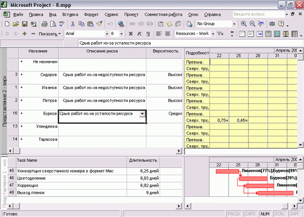Click the Paste clipboard icon
The image size is (304, 217).
(90, 24)
